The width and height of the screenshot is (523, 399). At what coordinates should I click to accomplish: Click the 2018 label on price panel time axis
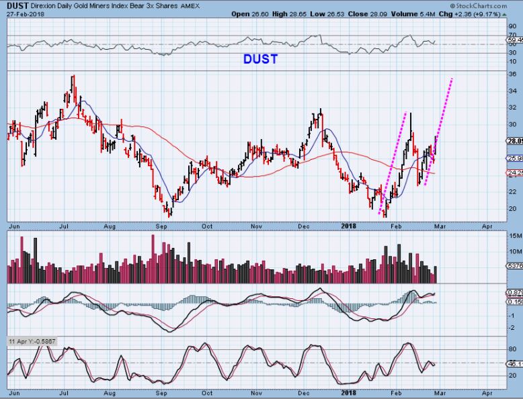[x=348, y=226]
